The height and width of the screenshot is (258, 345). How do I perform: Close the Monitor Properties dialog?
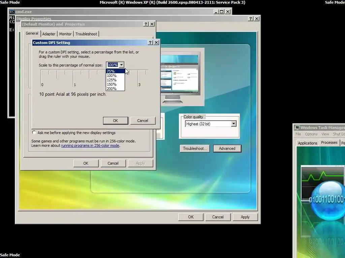click(x=152, y=24)
